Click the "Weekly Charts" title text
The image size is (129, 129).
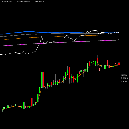(x=7, y=2)
